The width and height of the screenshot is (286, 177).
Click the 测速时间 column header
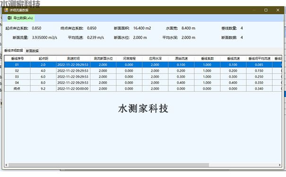point(73,59)
